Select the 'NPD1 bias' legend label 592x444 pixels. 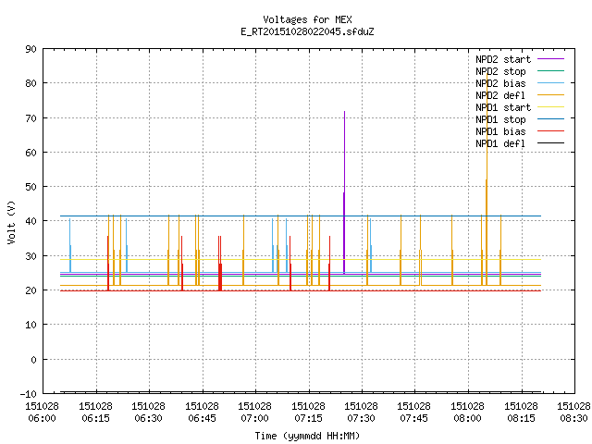[x=500, y=131]
